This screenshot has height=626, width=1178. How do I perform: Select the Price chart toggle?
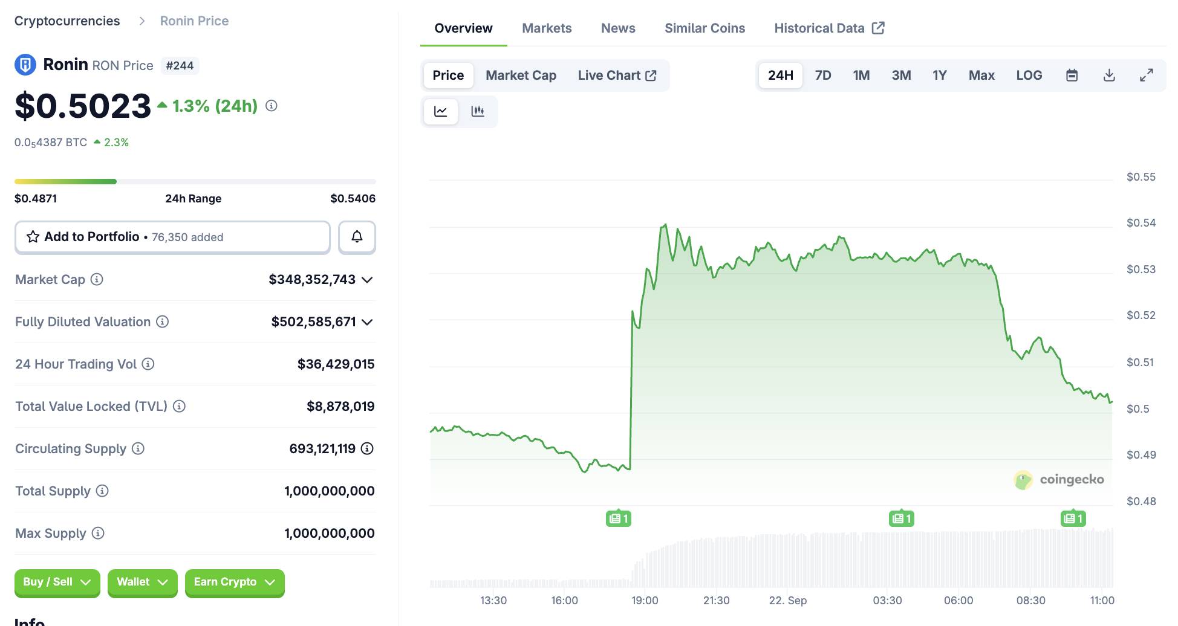pos(448,76)
